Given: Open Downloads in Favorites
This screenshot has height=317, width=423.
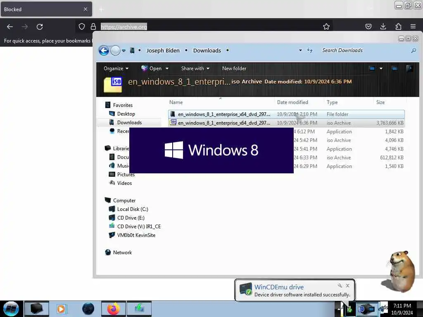Looking at the screenshot, I should [x=125, y=122].
